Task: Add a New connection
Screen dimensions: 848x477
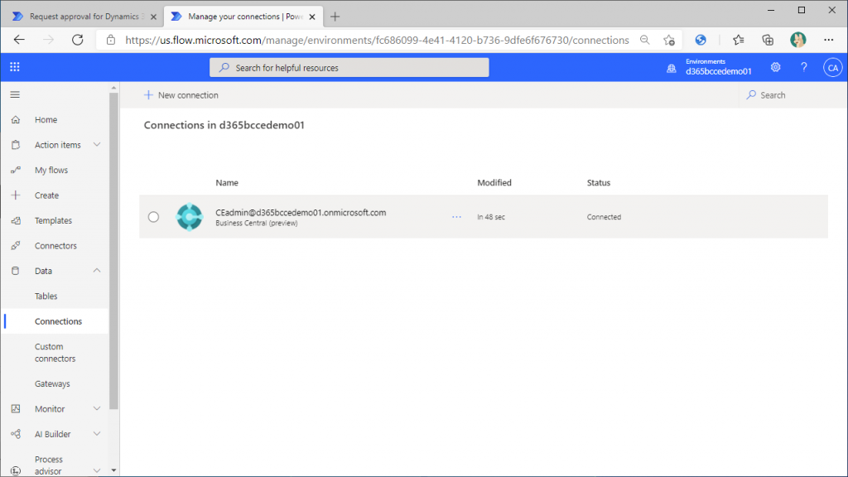Action: pyautogui.click(x=181, y=95)
